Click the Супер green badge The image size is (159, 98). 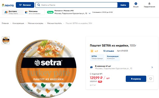tap(50, 12)
